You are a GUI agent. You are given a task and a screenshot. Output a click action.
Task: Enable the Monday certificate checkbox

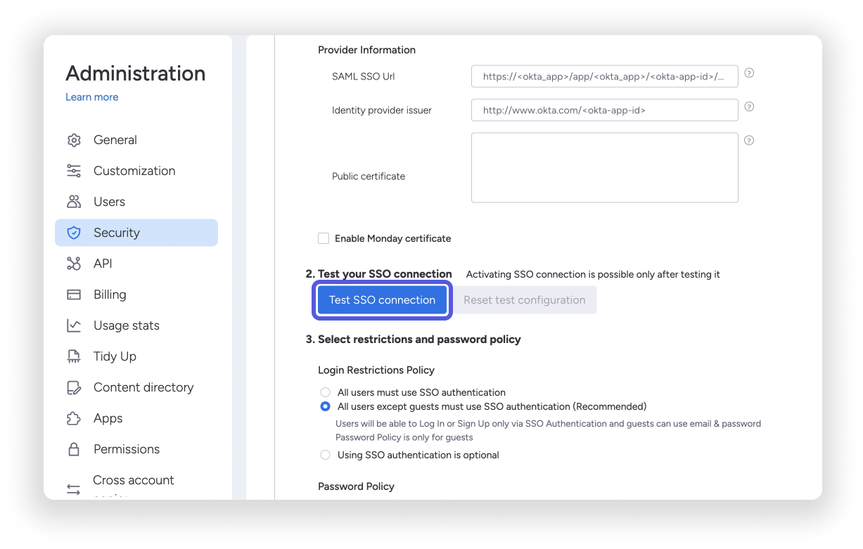tap(324, 238)
